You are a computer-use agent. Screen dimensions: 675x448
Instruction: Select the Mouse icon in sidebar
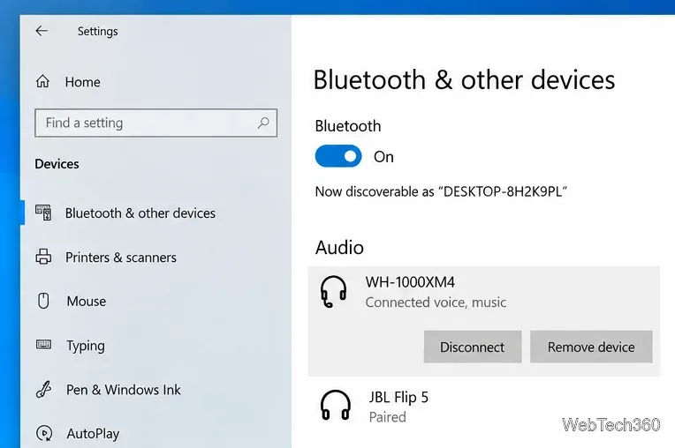(x=43, y=301)
